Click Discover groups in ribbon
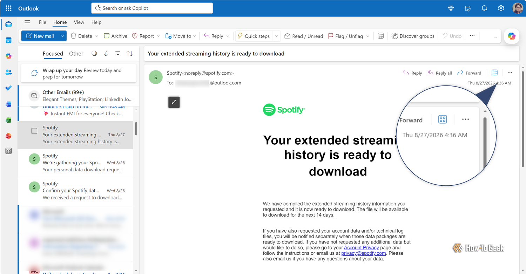Screen dimensions: 526x274 413,36
